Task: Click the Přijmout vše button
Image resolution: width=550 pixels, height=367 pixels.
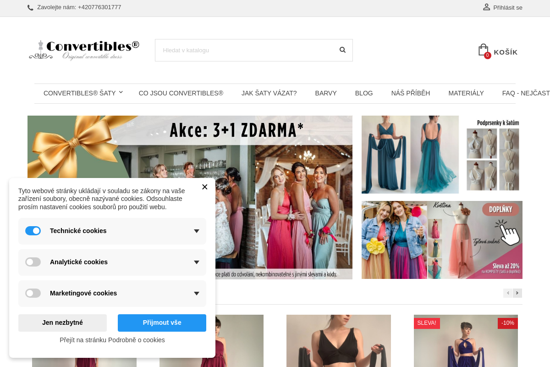Action: 162,323
